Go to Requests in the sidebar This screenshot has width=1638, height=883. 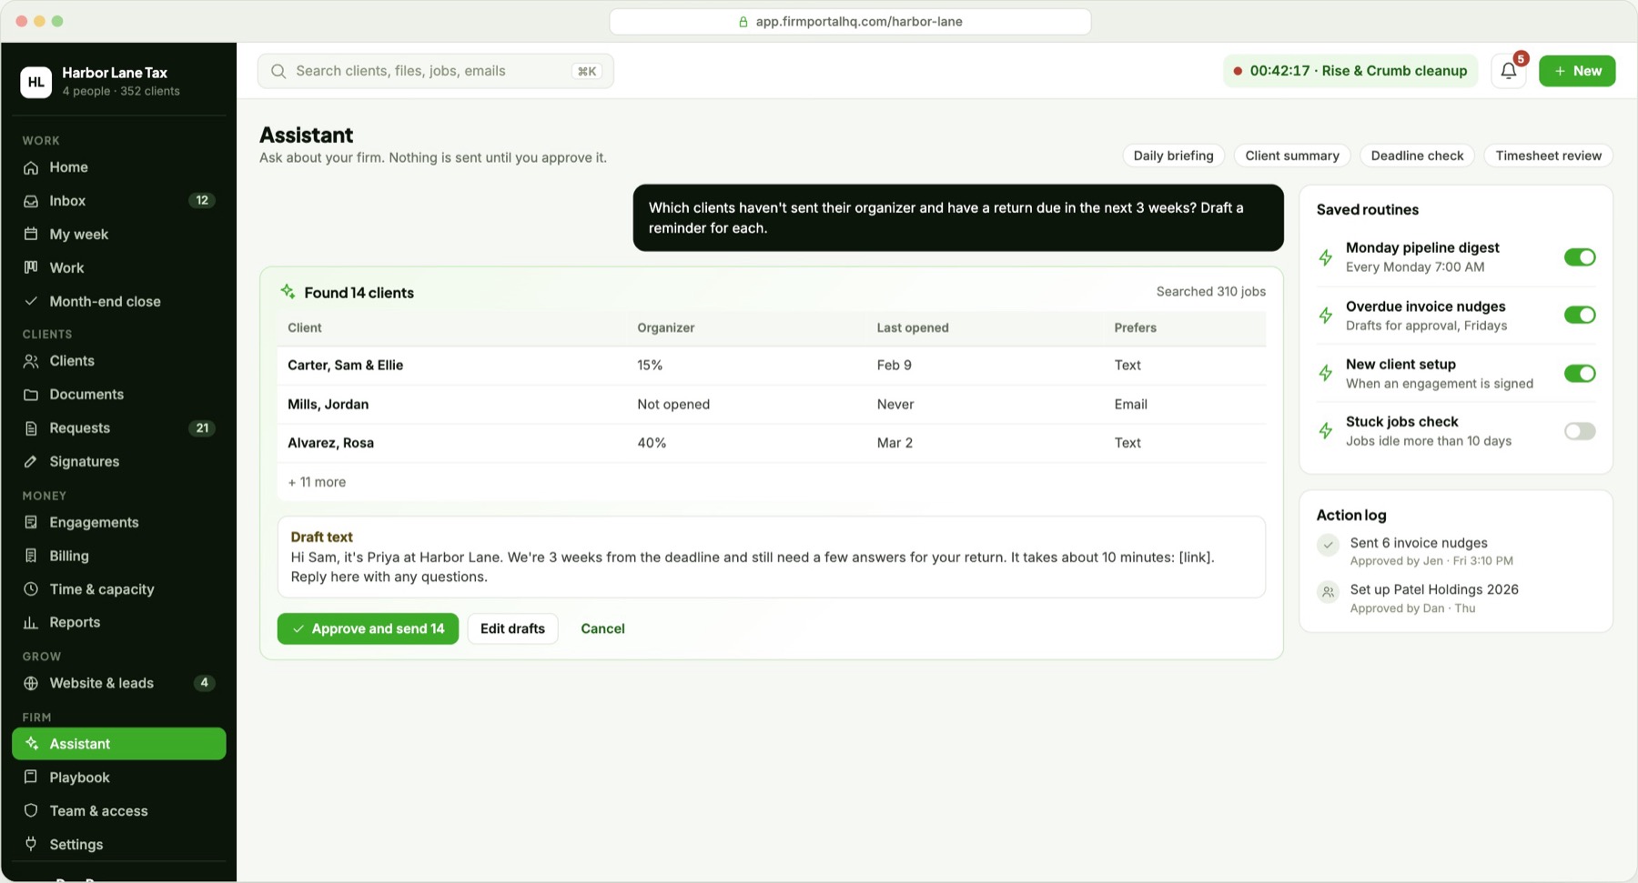(x=119, y=428)
